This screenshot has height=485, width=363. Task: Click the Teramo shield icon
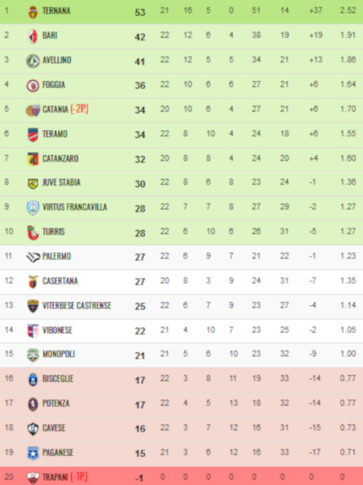[x=33, y=134]
